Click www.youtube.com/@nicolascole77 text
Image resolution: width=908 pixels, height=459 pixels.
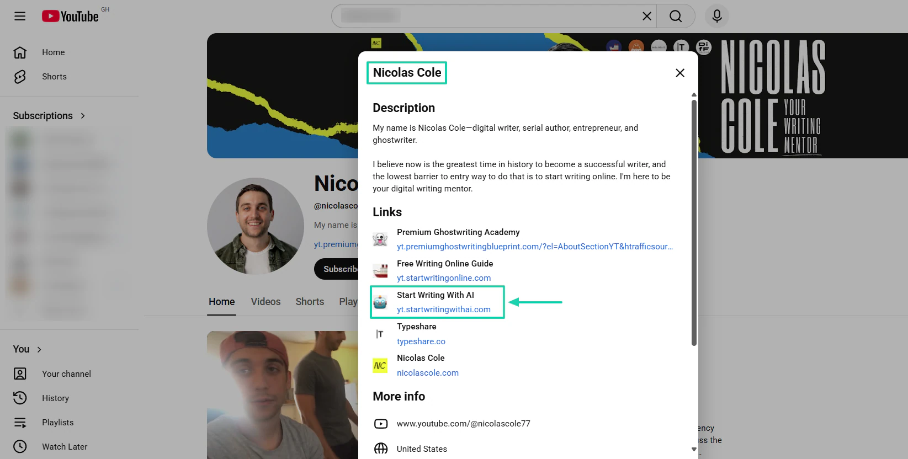[464, 424]
